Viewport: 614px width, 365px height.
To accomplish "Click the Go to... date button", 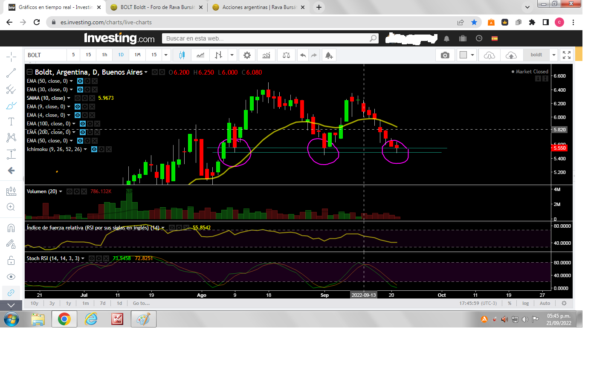I will (x=141, y=303).
